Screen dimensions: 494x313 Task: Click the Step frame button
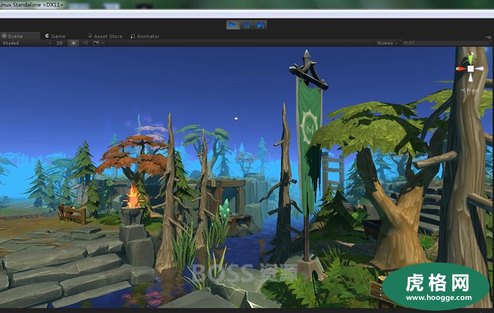[x=260, y=25]
